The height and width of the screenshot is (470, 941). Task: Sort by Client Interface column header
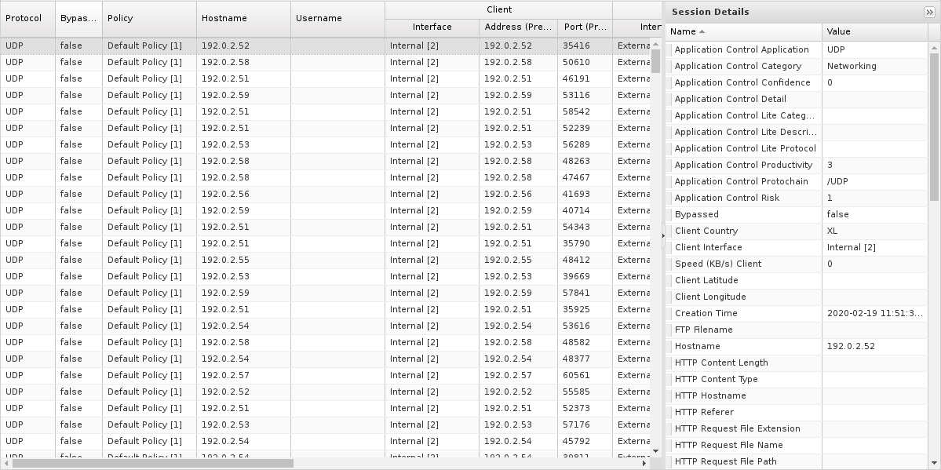click(432, 27)
